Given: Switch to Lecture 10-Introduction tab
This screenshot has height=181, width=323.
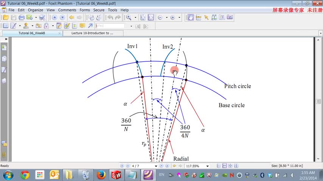Looking at the screenshot, I should tap(93, 33).
